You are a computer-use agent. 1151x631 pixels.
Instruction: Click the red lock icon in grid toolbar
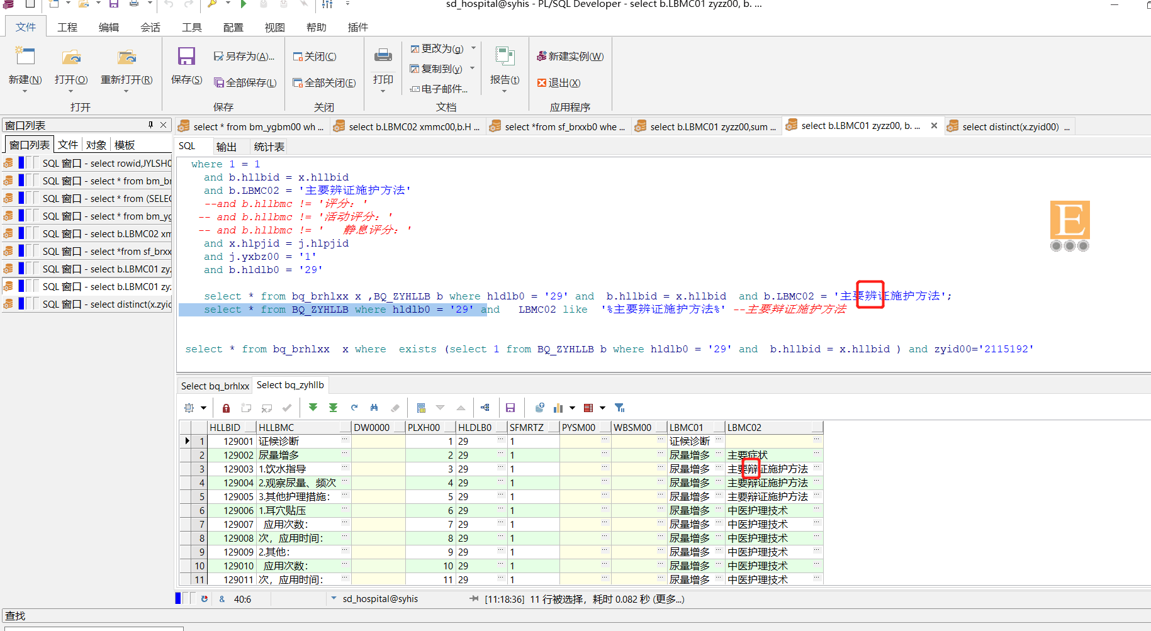point(226,408)
